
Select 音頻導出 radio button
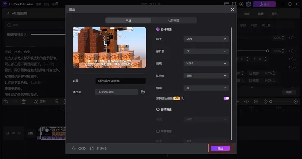coord(158,109)
